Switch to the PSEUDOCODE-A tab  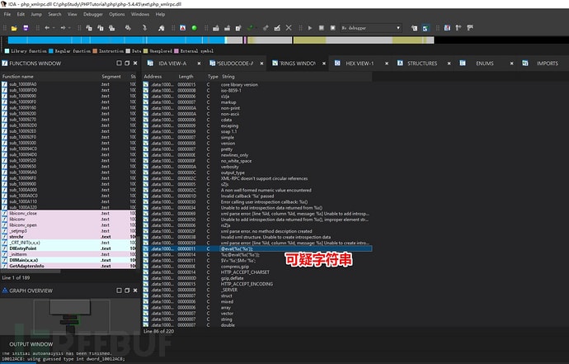(x=235, y=64)
